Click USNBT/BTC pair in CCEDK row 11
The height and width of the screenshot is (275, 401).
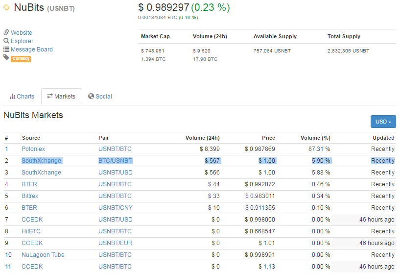pos(115,267)
